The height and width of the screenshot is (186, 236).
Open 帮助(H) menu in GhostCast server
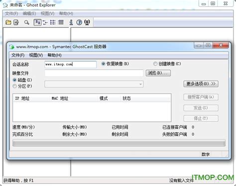[x=55, y=55]
